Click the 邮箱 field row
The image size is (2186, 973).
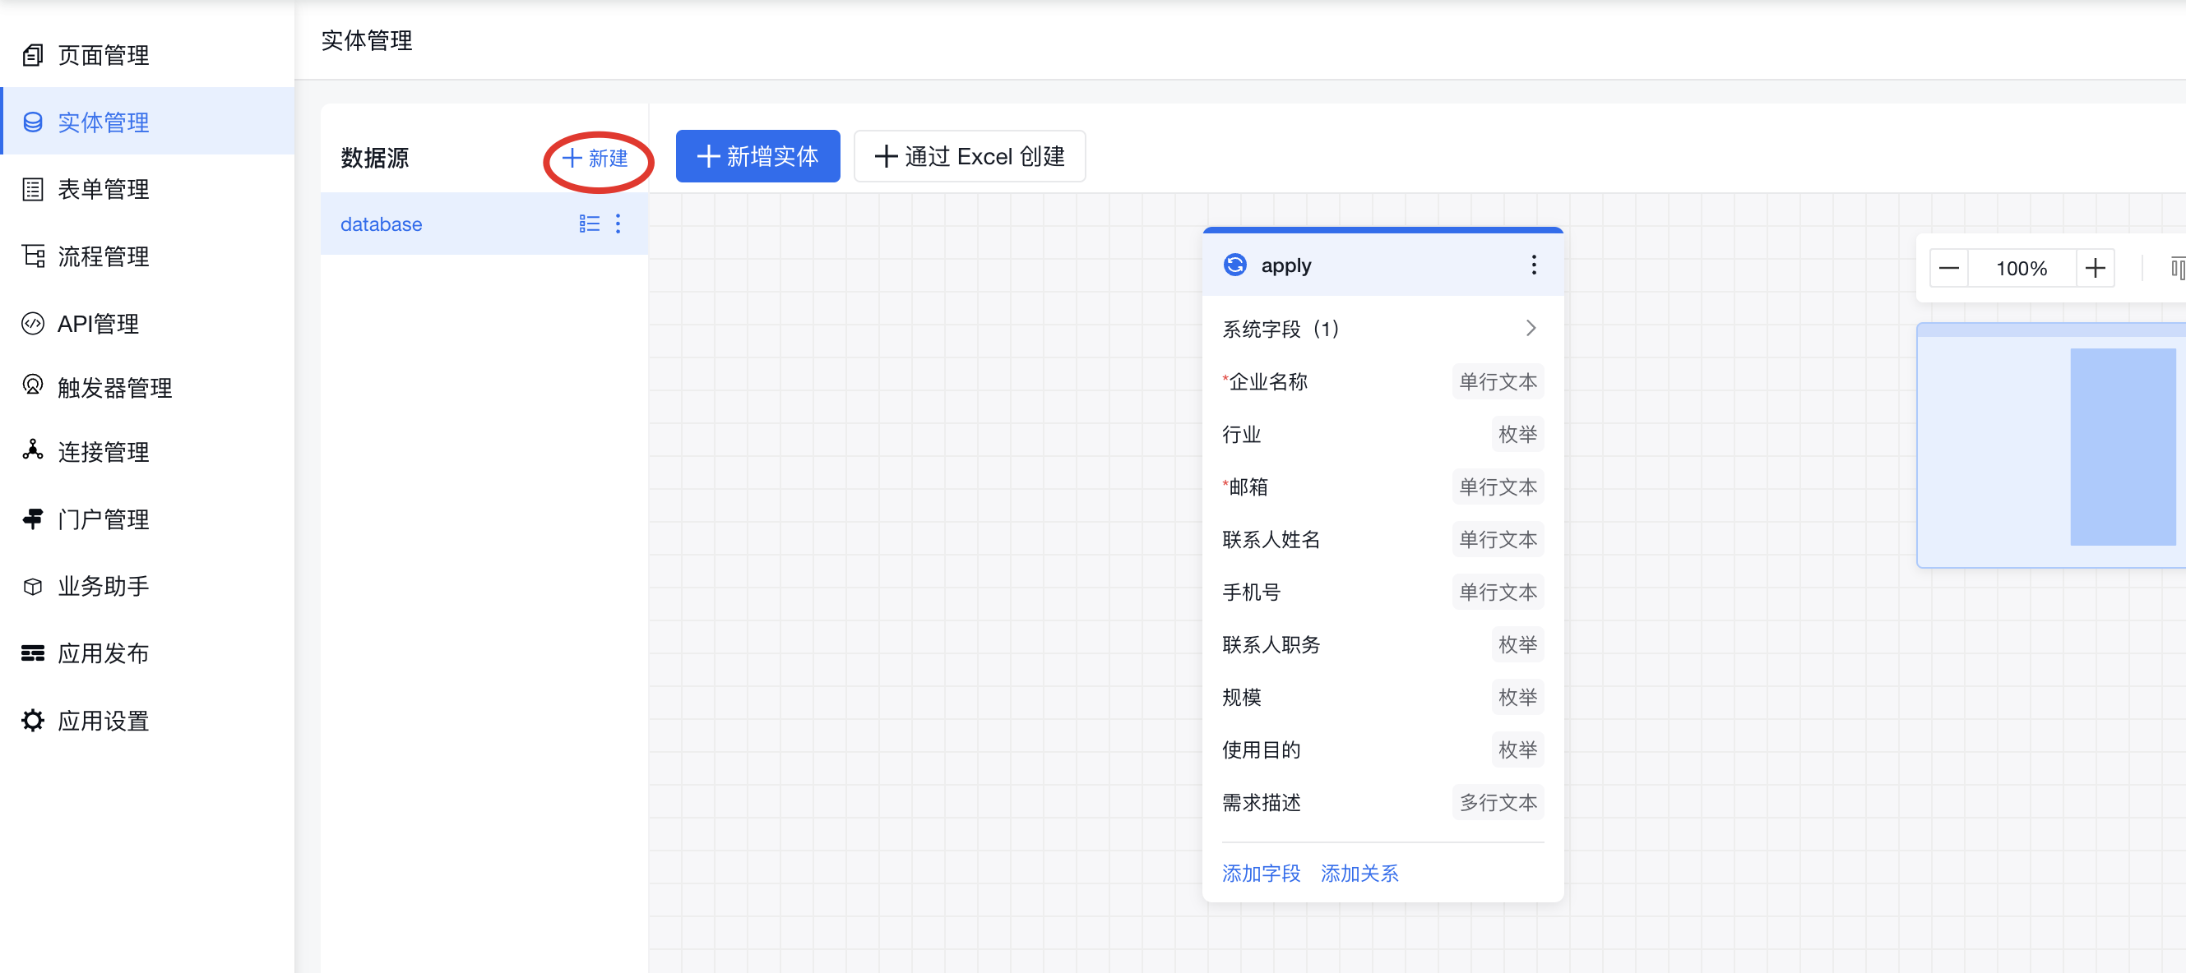[x=1382, y=487]
